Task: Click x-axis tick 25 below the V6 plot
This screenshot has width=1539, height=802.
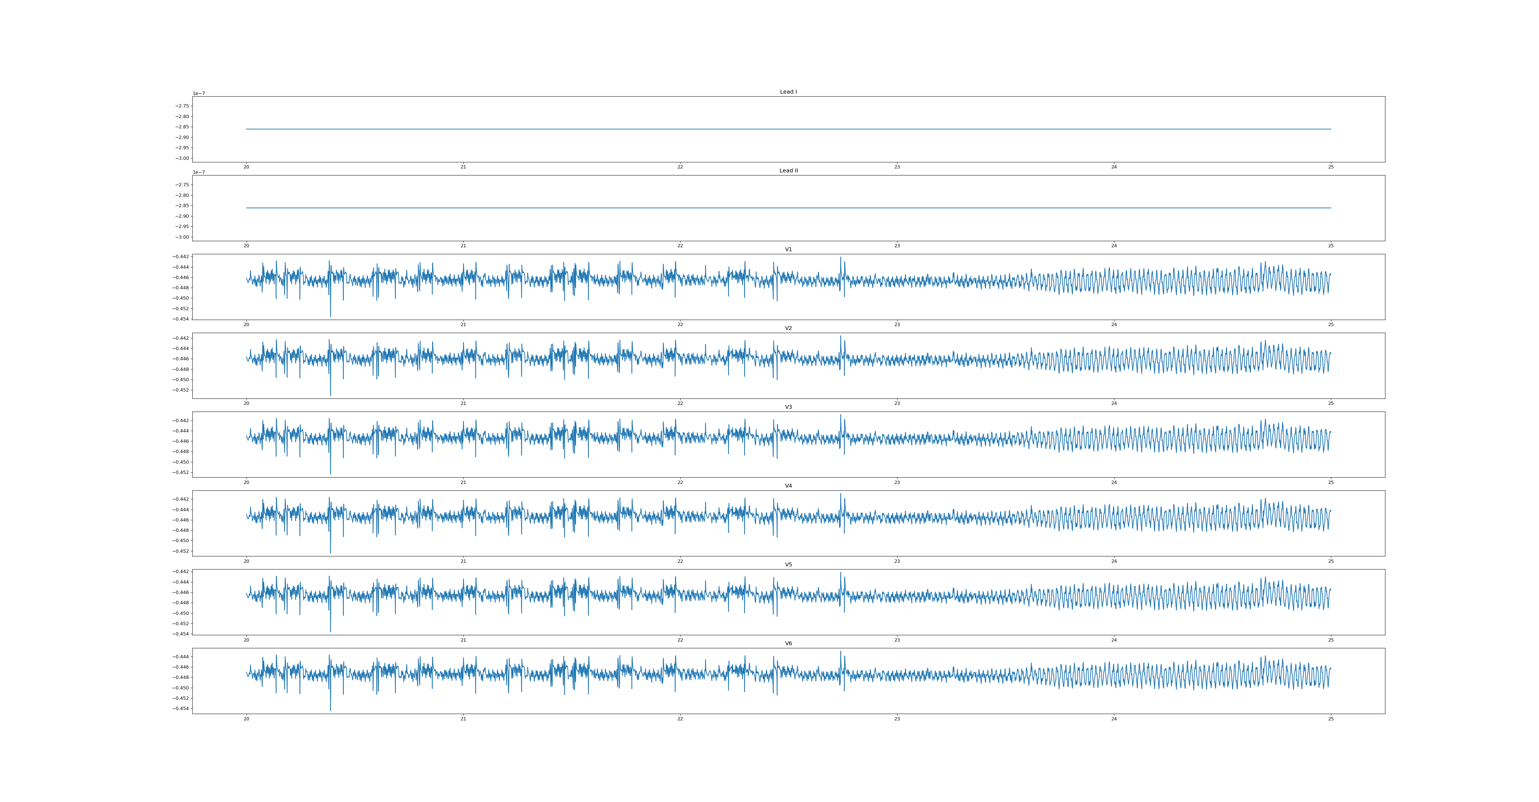Action: click(1330, 718)
